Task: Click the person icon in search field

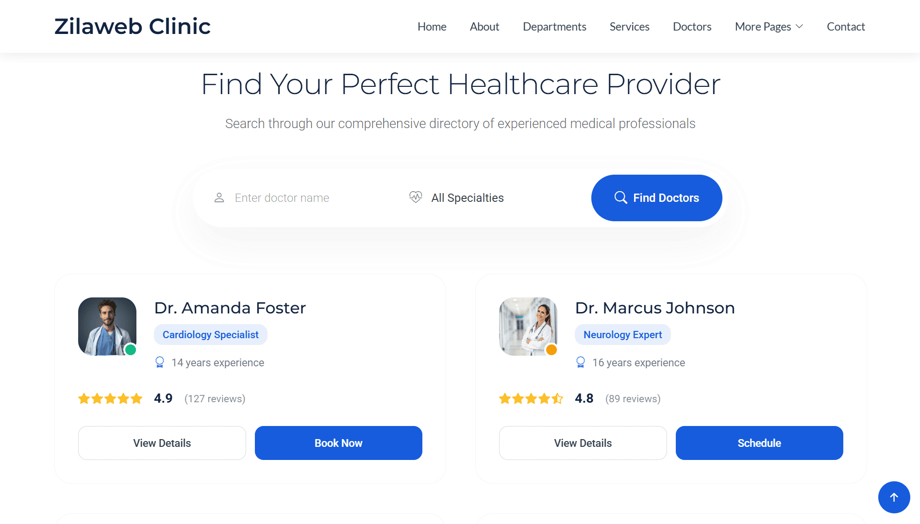Action: pyautogui.click(x=219, y=197)
